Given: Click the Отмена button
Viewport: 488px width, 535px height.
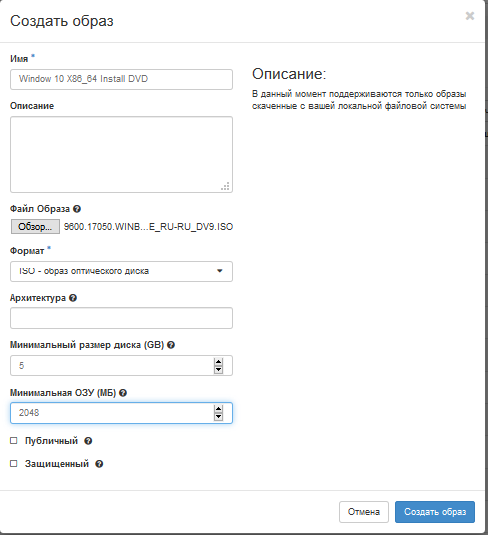Looking at the screenshot, I should pyautogui.click(x=364, y=512).
